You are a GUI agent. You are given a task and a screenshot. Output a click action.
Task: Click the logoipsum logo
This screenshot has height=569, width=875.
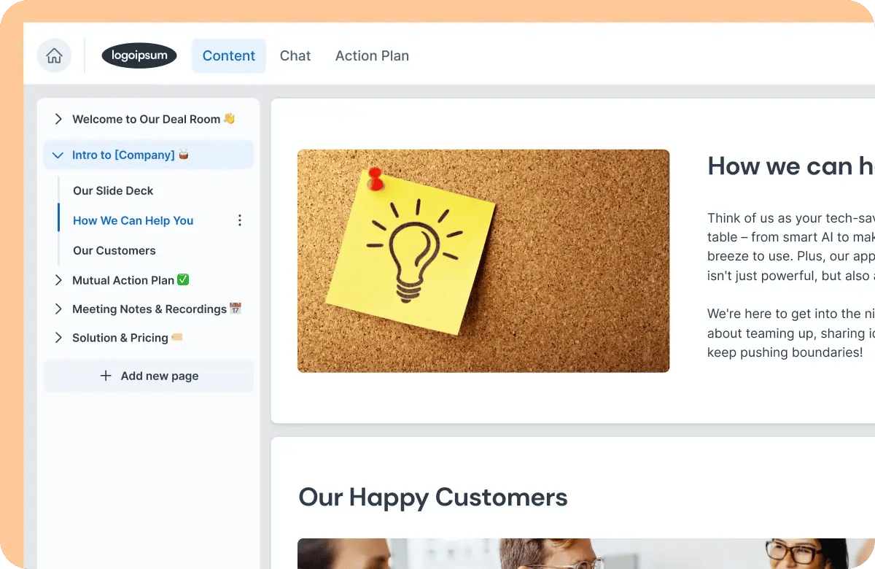pos(139,55)
